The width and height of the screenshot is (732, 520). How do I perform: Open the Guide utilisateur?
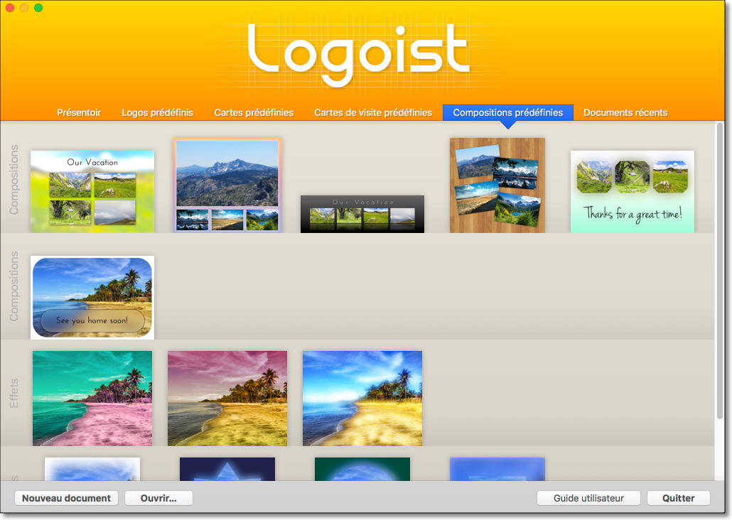588,498
